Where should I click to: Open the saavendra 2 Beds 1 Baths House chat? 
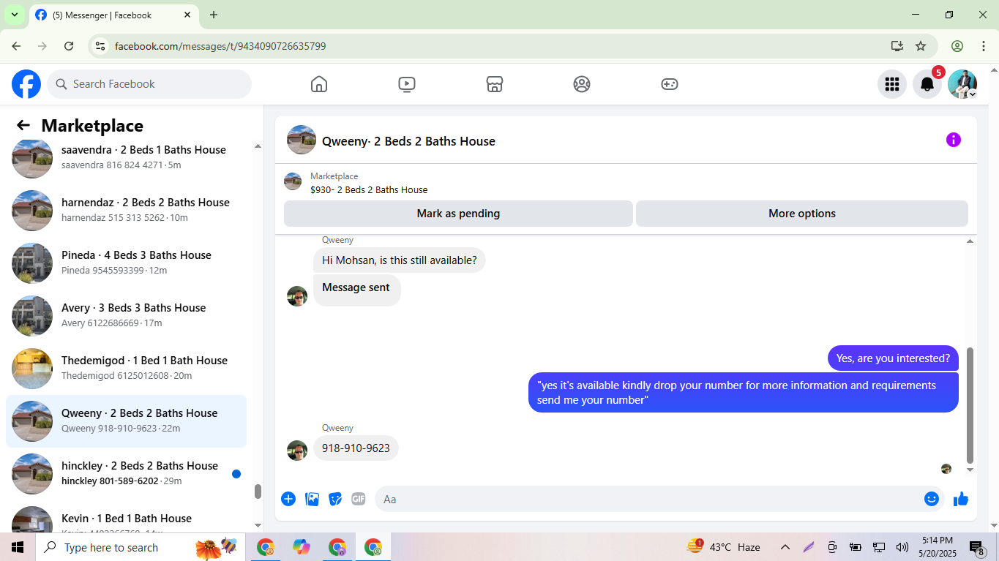point(126,157)
